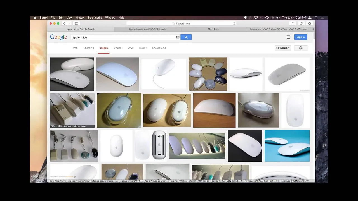This screenshot has width=358, height=201.
Task: Open Search tools options
Action: (159, 48)
